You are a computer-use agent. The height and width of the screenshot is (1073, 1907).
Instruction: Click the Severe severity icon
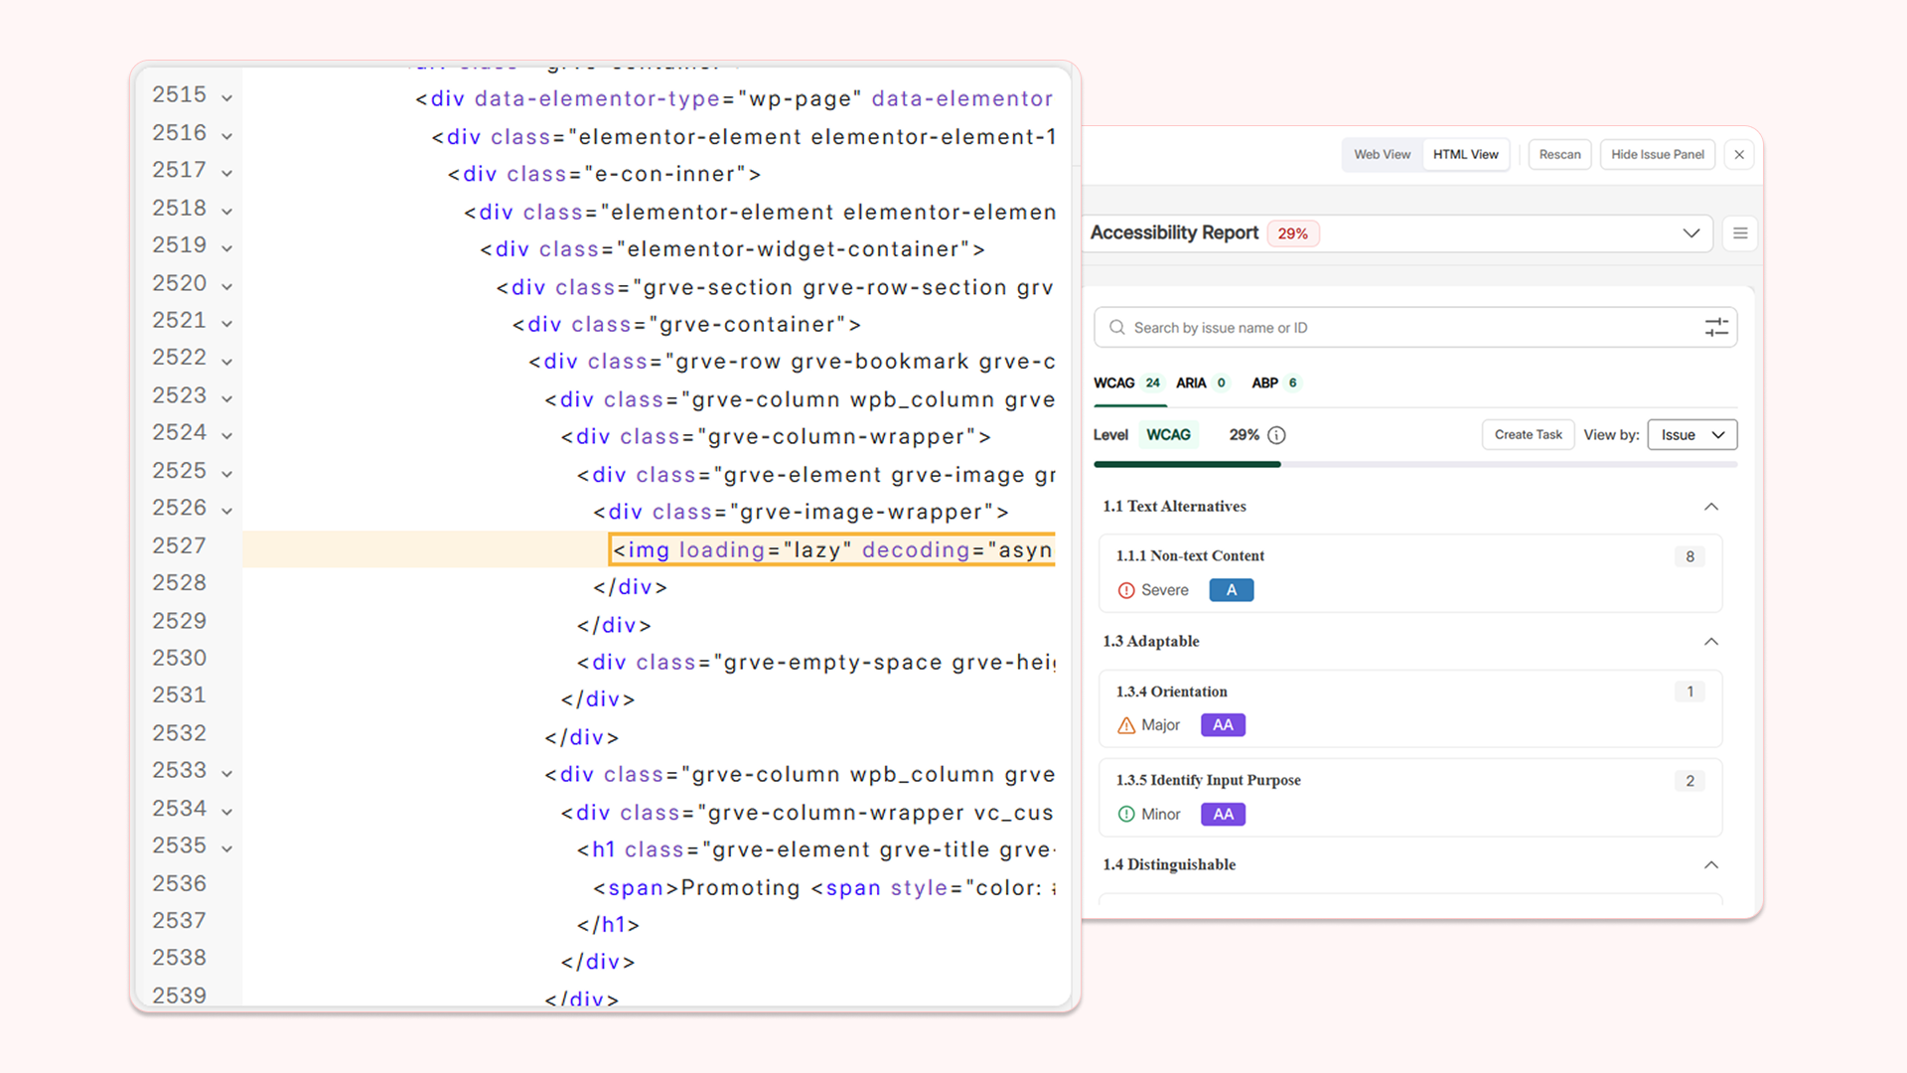(1126, 591)
